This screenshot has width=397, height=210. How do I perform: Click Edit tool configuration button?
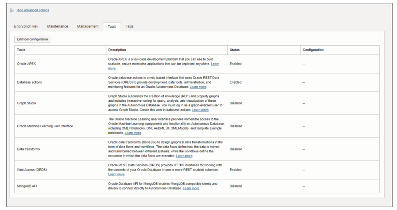click(x=33, y=39)
